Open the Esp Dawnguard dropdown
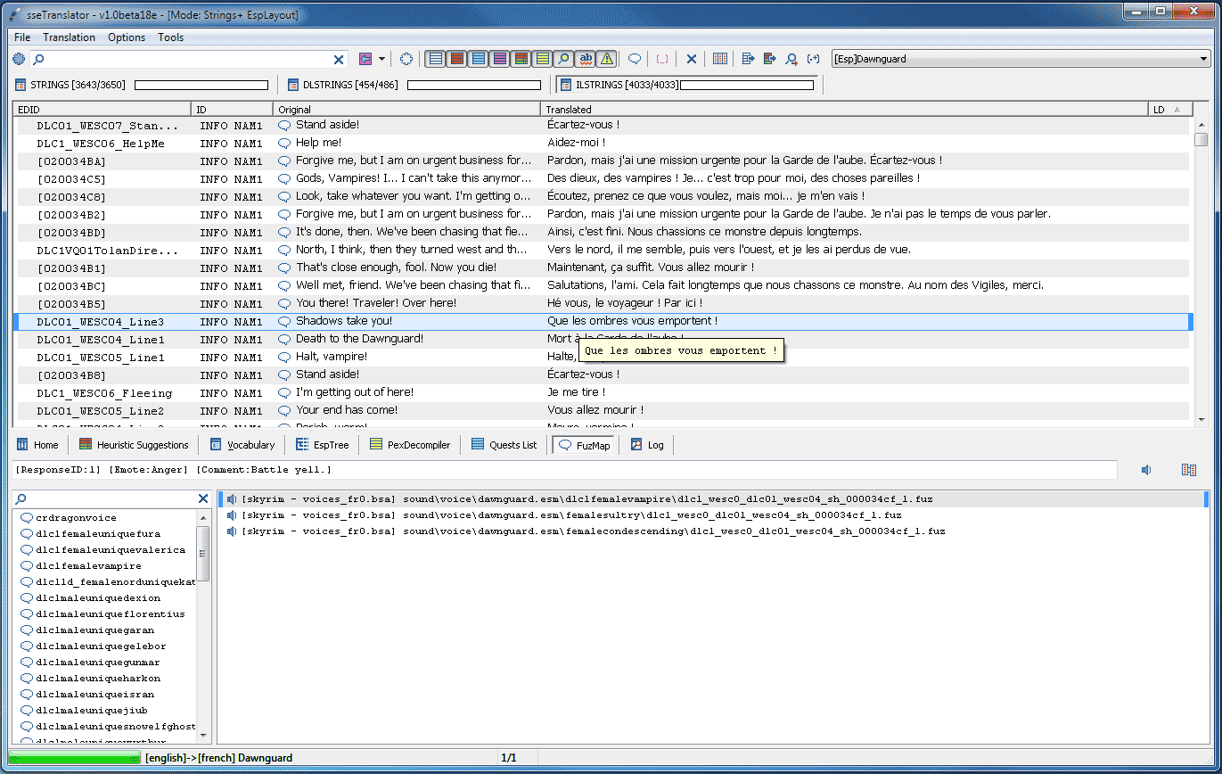Screen dimensions: 1222x774 pyautogui.click(x=1020, y=59)
